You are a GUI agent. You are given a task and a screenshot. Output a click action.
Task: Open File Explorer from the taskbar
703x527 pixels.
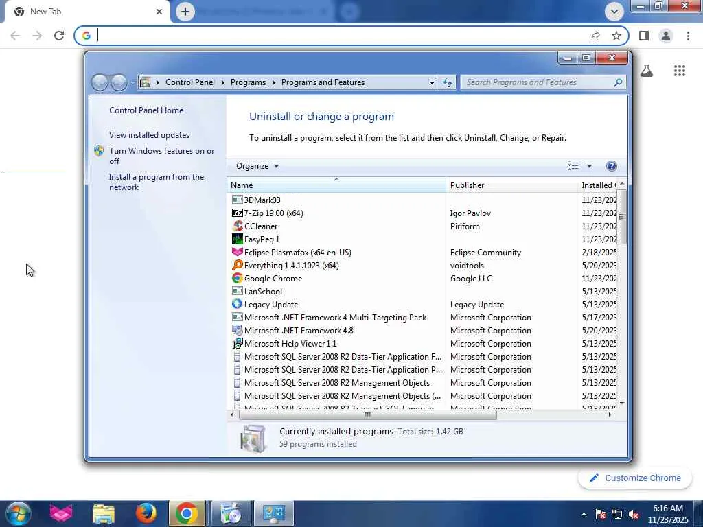coord(104,513)
